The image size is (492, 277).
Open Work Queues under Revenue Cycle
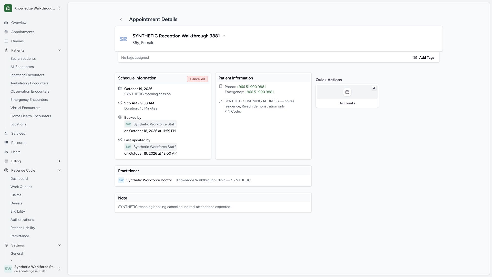(x=21, y=187)
